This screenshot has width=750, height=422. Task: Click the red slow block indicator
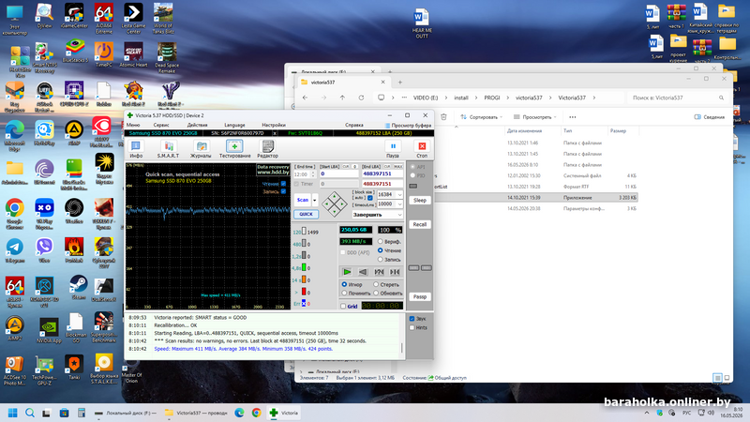(x=304, y=292)
